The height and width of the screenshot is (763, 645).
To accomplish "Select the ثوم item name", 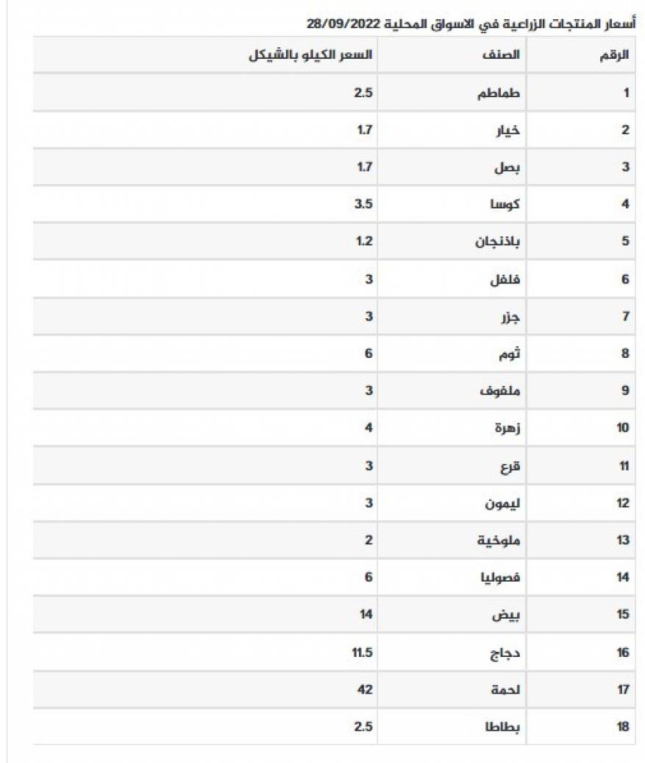I will 509,354.
